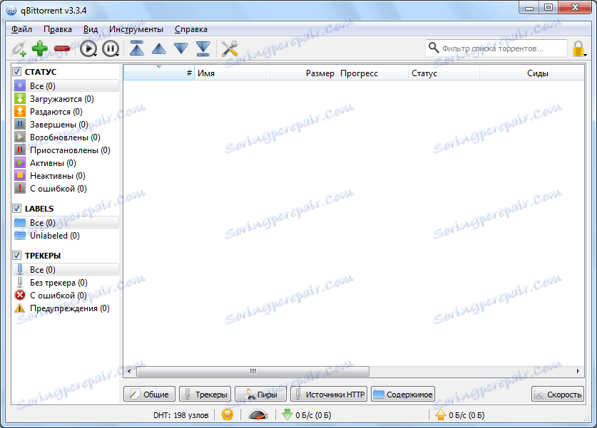Switch to the Источники HTTP tab

(329, 394)
